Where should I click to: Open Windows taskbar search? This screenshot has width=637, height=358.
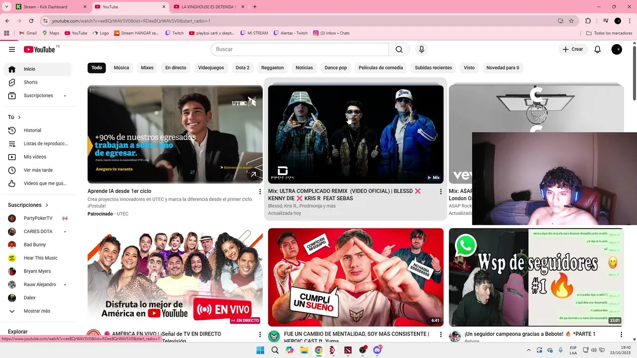[275, 350]
